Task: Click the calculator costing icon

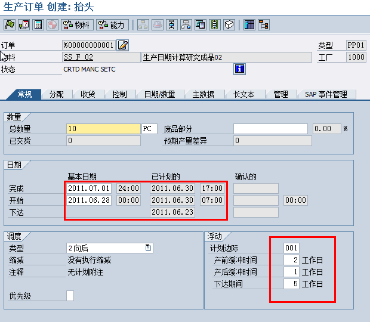Action: point(38,25)
